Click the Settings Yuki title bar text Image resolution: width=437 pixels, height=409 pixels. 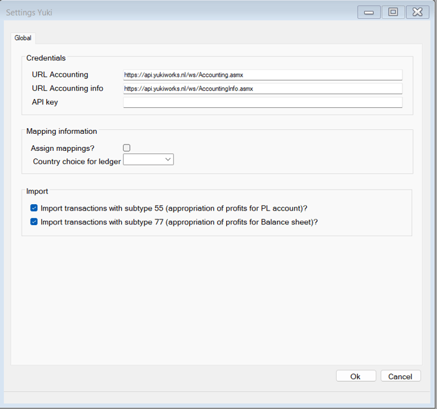point(29,13)
